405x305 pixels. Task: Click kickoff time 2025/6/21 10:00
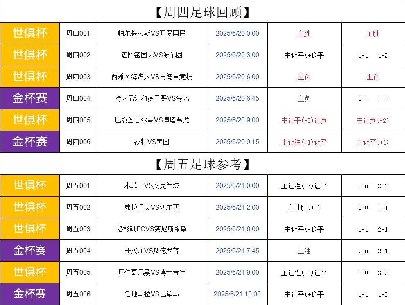click(238, 294)
